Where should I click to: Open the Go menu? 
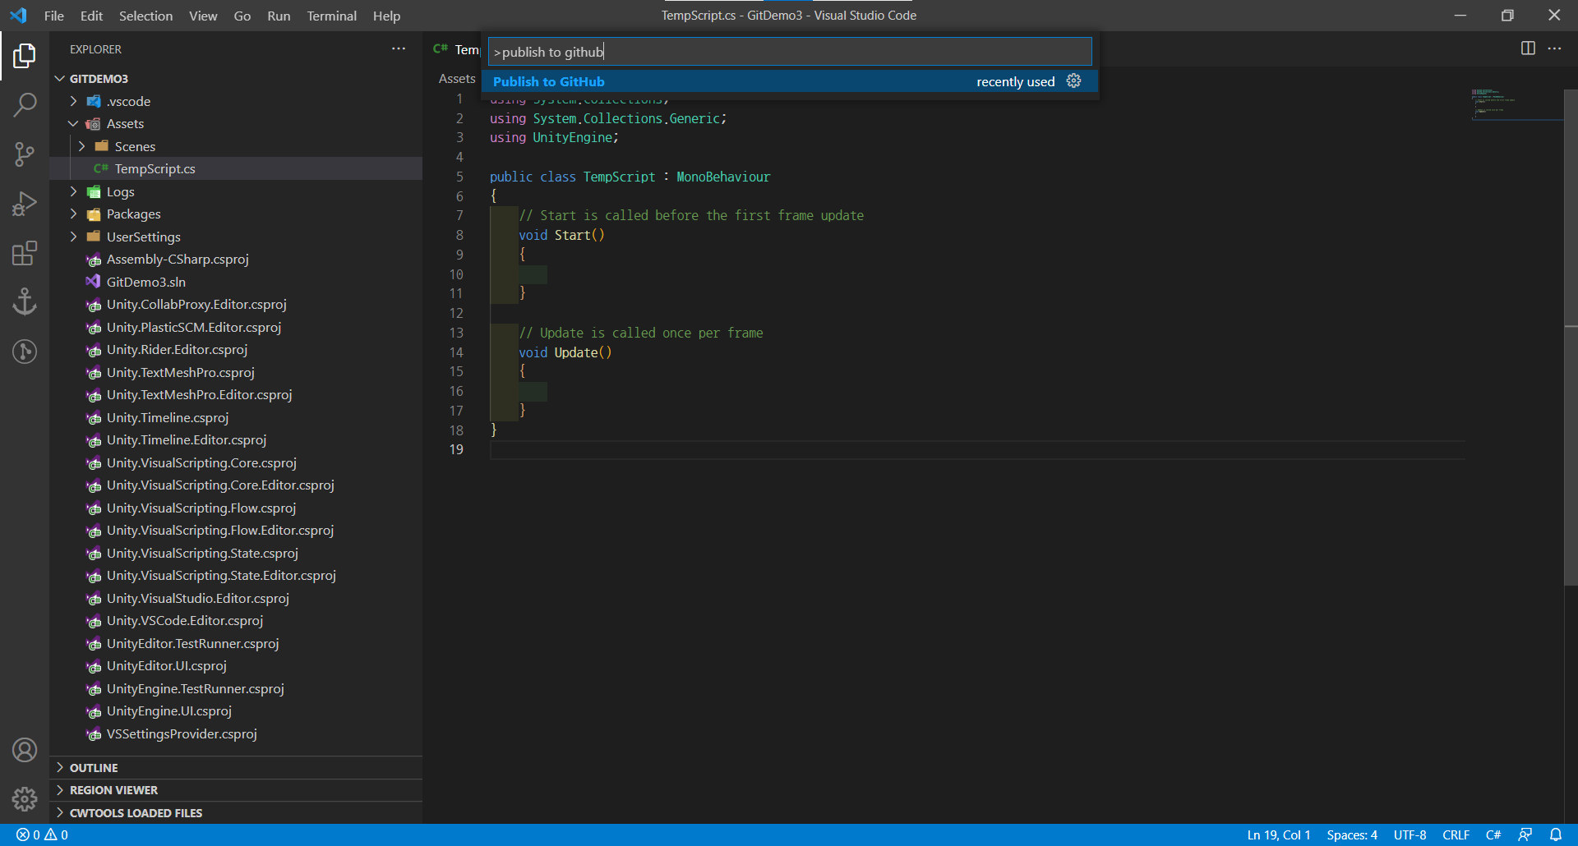(x=242, y=16)
